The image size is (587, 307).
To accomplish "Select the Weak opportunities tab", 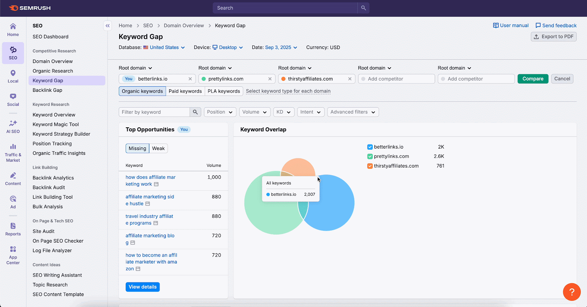I will click(x=158, y=149).
